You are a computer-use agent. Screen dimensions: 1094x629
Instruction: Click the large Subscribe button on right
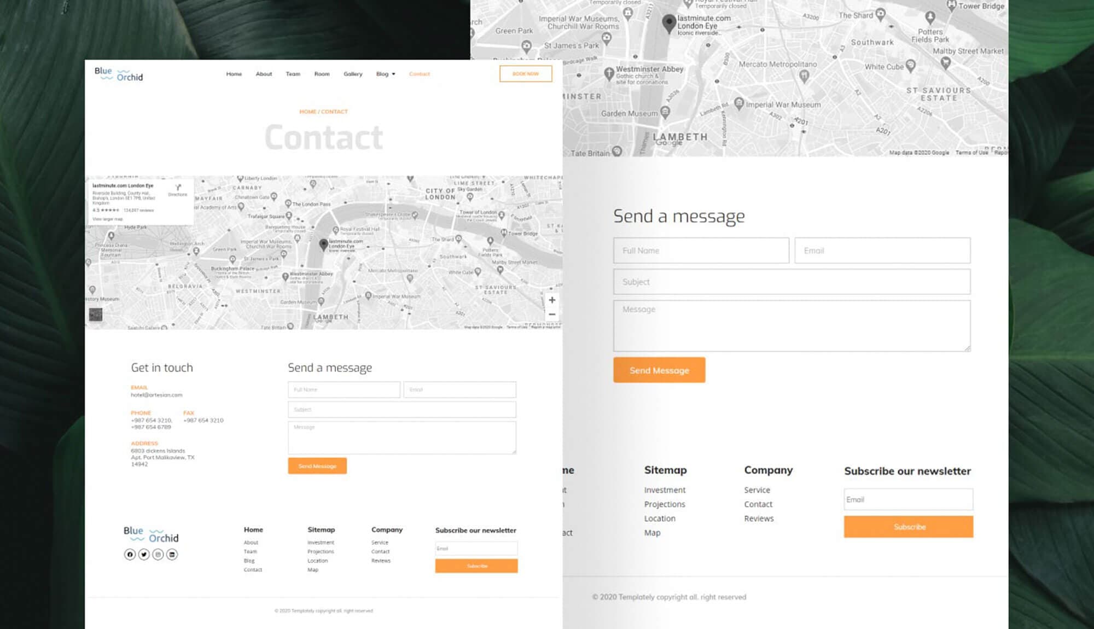tap(908, 527)
